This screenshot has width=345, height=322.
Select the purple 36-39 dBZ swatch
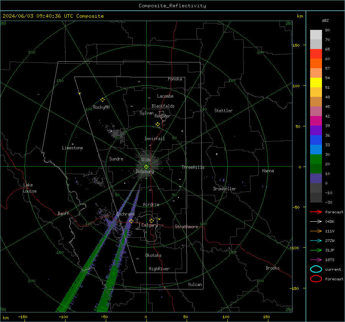click(316, 130)
